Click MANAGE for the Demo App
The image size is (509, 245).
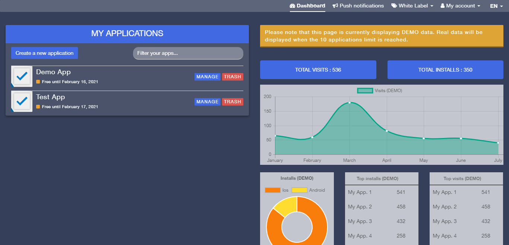point(208,77)
